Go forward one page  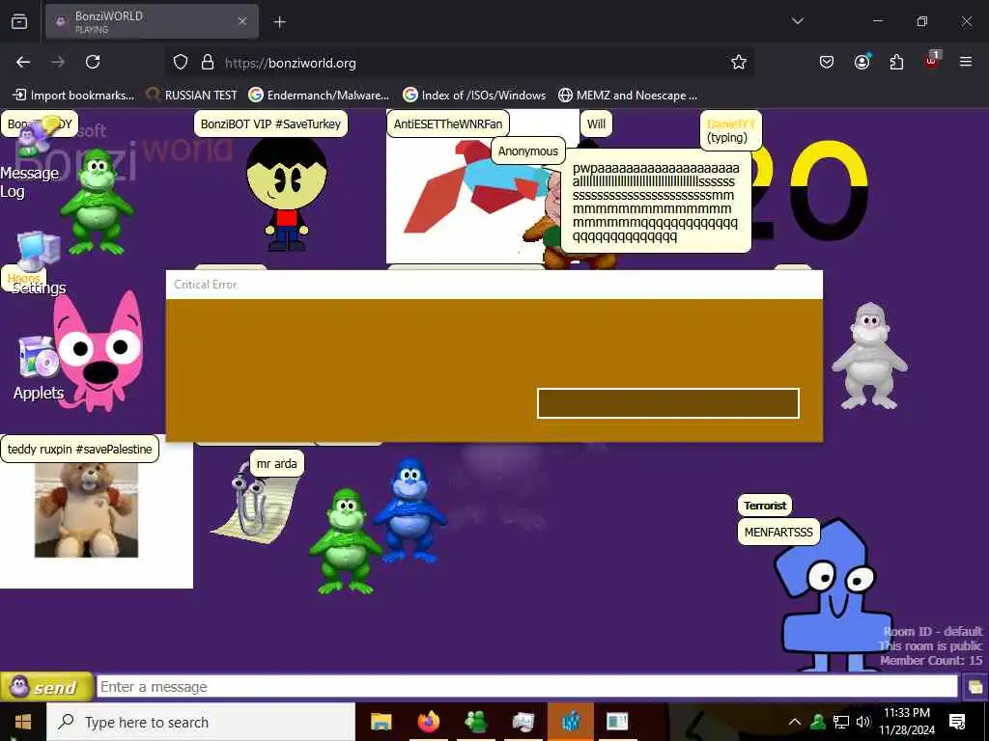pyautogui.click(x=58, y=62)
